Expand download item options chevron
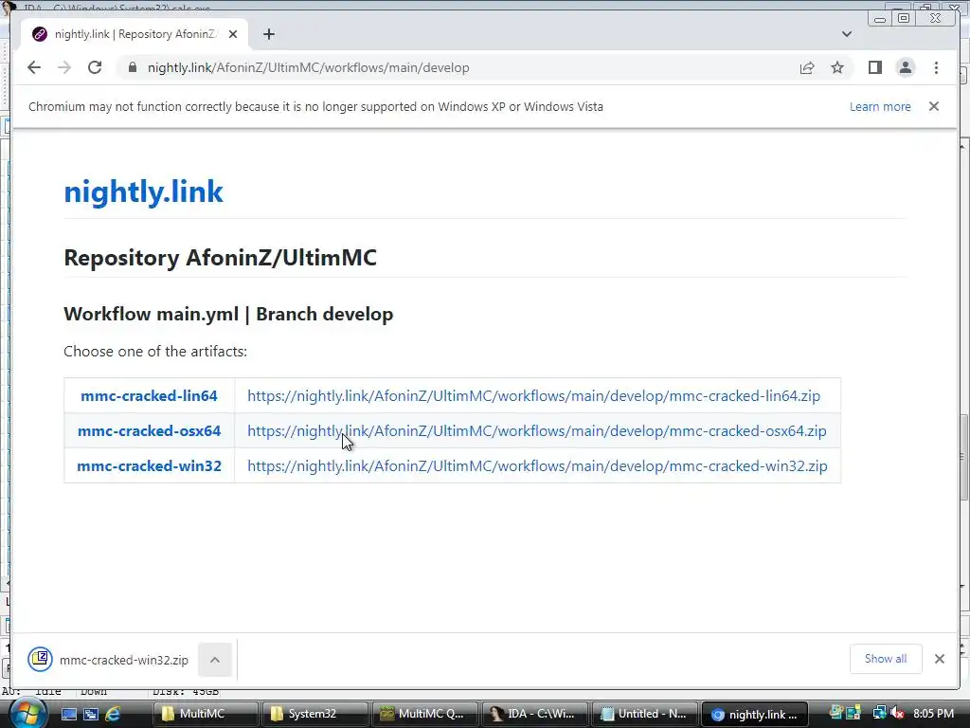Image resolution: width=970 pixels, height=728 pixels. 215,660
